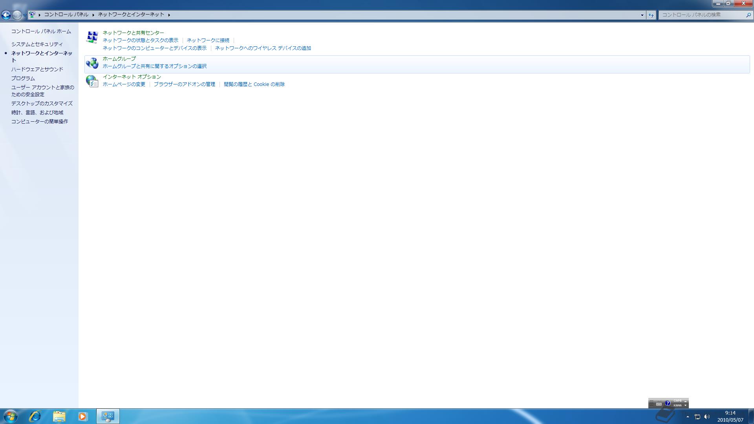
Task: Open コントロール パネル ホーム in sidebar
Action: (41, 31)
